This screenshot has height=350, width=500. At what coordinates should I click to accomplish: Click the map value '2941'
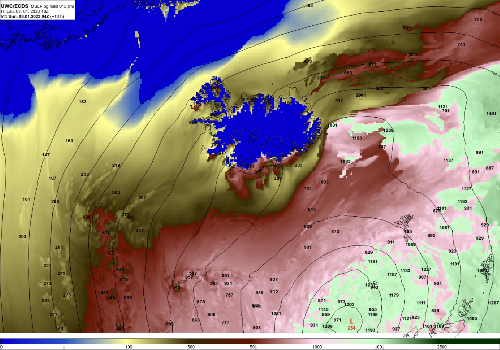(361, 95)
